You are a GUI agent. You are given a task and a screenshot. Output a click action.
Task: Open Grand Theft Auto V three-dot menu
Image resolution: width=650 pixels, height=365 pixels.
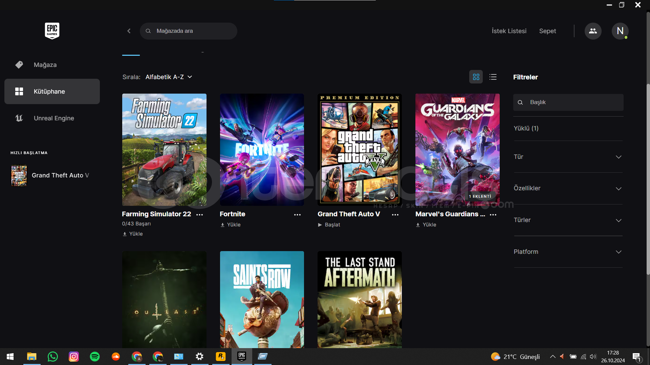[x=395, y=215]
